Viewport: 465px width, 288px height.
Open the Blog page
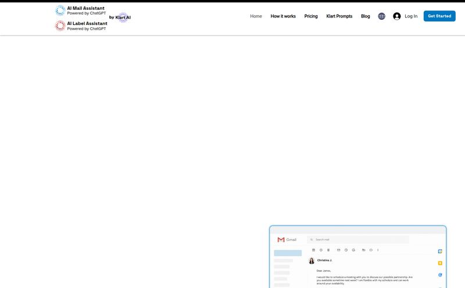click(x=366, y=16)
